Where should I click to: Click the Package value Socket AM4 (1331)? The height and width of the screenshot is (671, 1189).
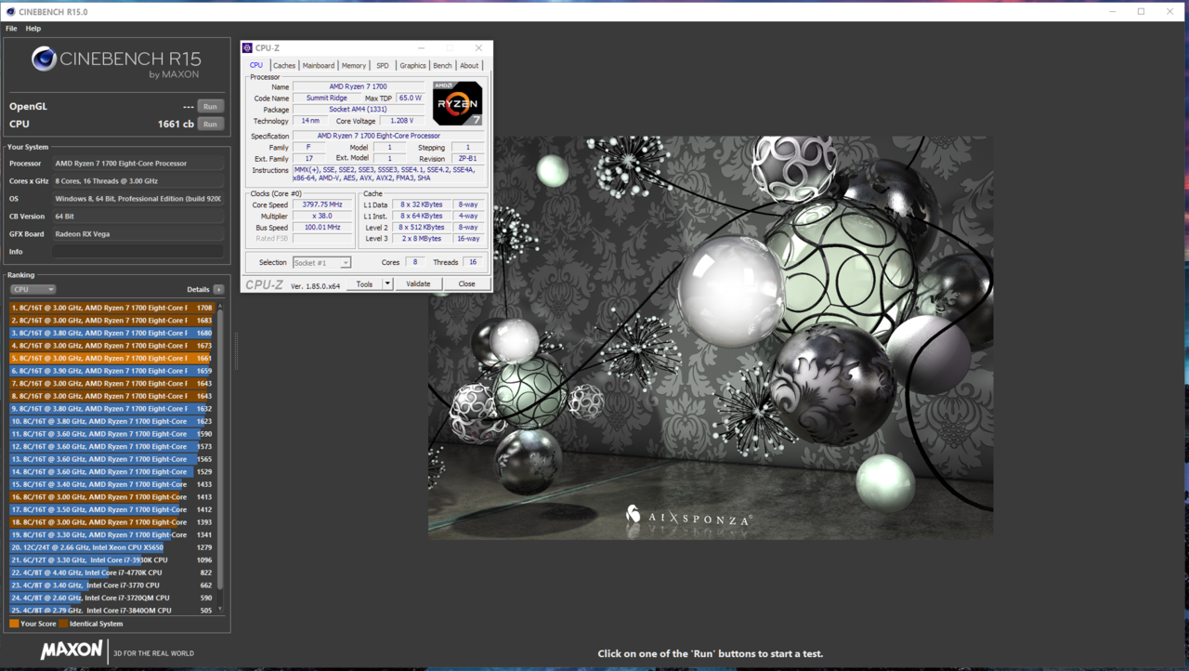point(358,110)
